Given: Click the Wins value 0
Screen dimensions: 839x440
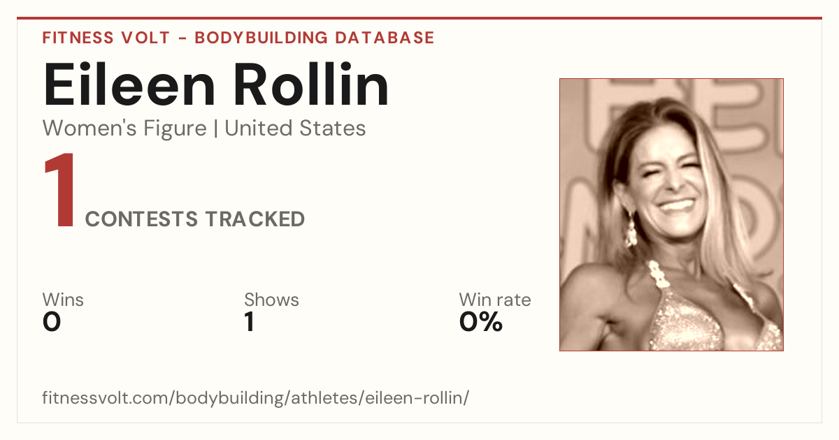Looking at the screenshot, I should 52,322.
